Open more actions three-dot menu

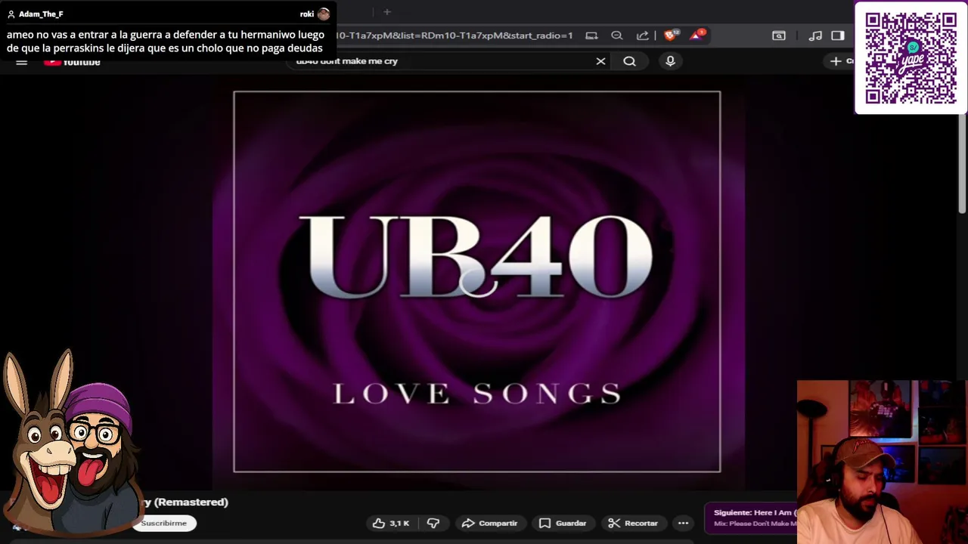[x=683, y=523]
